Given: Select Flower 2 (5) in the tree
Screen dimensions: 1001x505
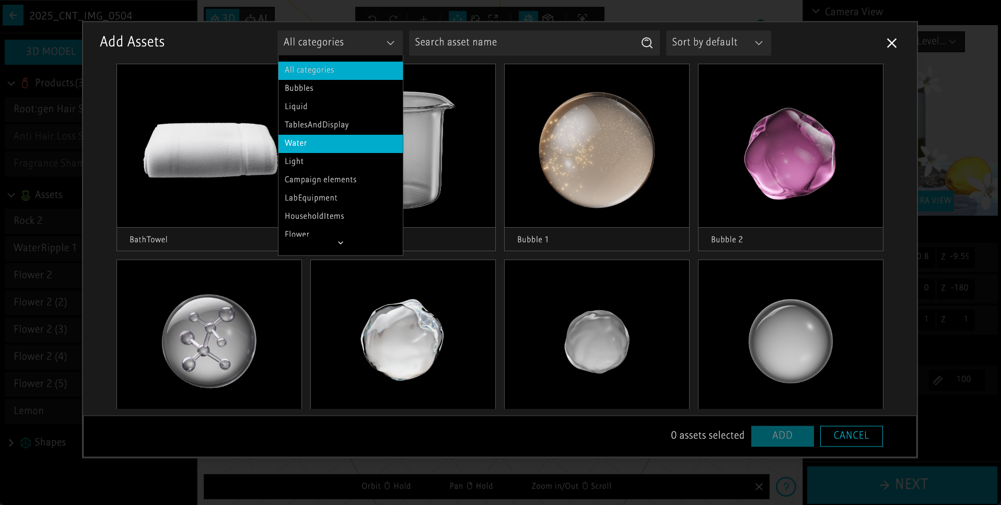Looking at the screenshot, I should pos(44,384).
